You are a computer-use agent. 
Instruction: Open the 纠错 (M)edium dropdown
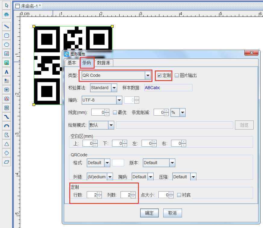pos(110,177)
